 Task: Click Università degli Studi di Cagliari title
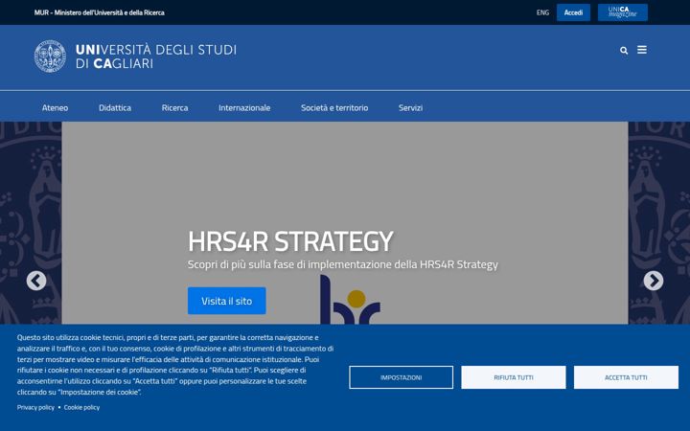[156, 57]
